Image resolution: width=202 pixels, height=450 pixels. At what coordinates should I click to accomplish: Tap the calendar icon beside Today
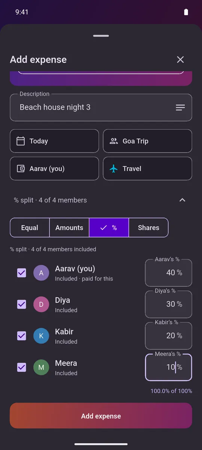(21, 141)
